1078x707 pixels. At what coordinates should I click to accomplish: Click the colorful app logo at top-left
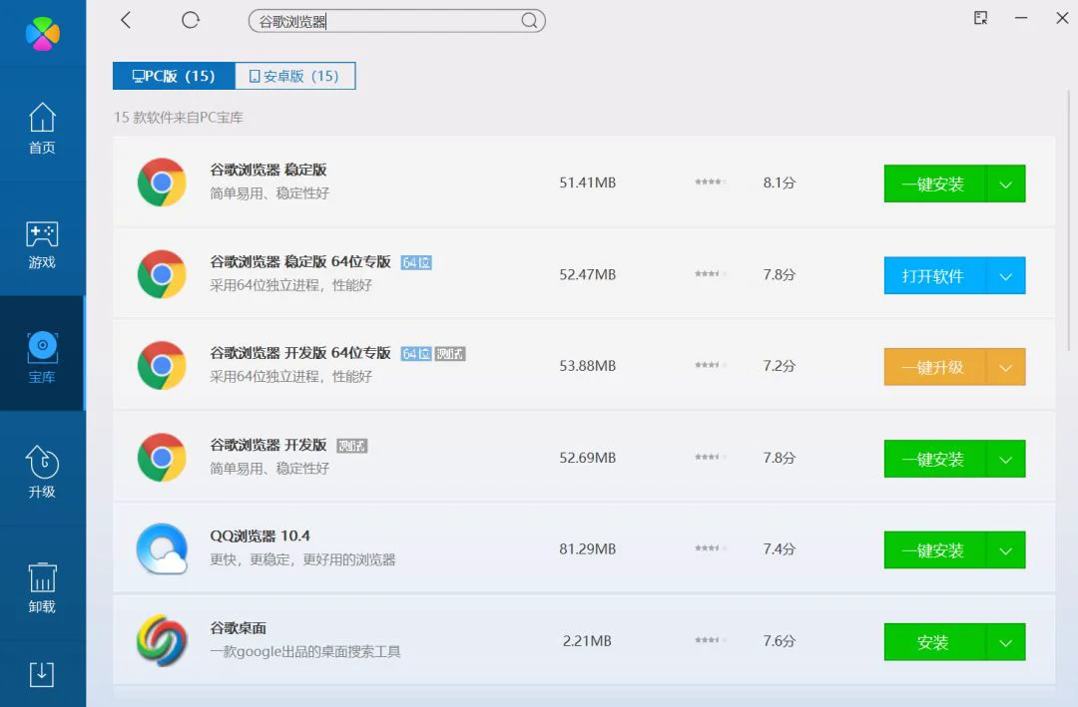click(x=43, y=33)
